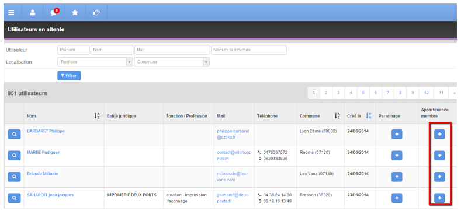
Task: Go to pagination page 11
Action: (441, 93)
